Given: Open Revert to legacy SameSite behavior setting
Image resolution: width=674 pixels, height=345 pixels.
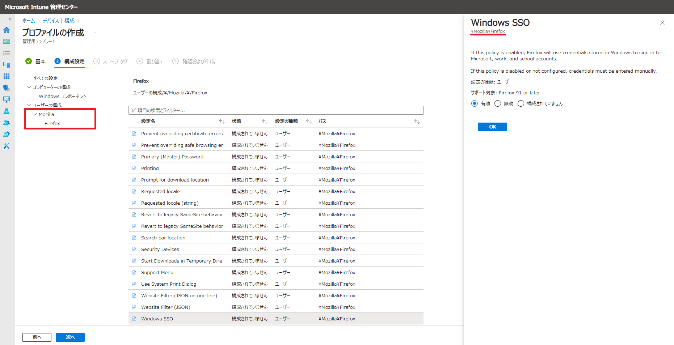Looking at the screenshot, I should pyautogui.click(x=276, y=214).
